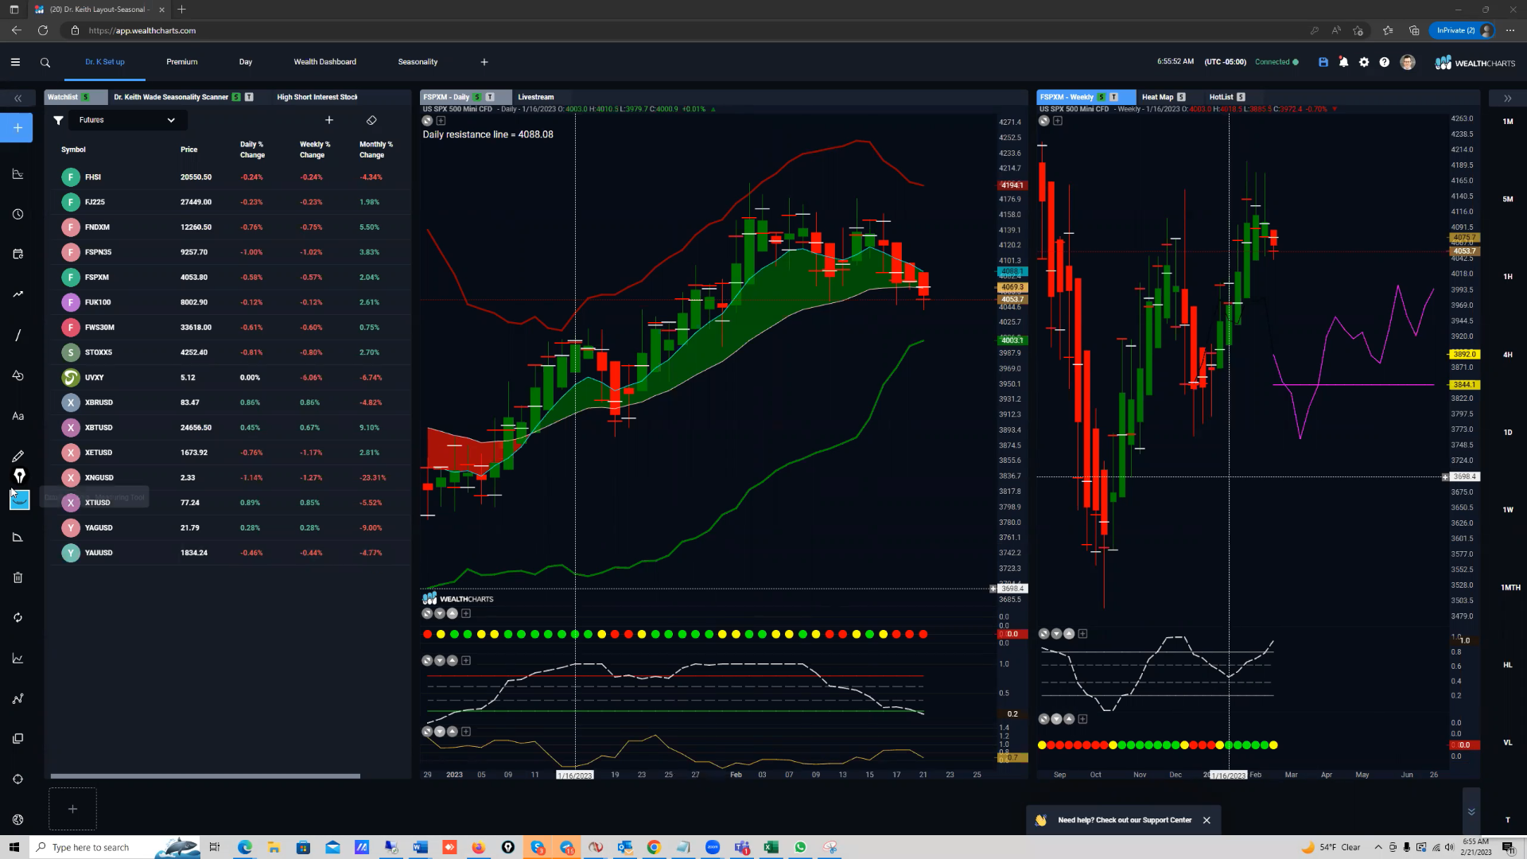Image resolution: width=1527 pixels, height=859 pixels.
Task: Click the watchlist filter funnel icon
Action: click(58, 120)
